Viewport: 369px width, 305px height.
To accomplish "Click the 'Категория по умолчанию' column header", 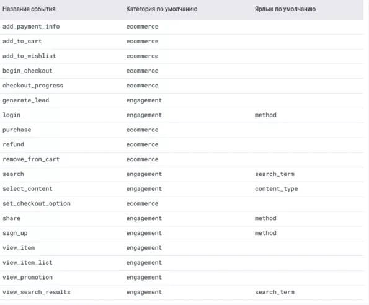I will pyautogui.click(x=162, y=9).
